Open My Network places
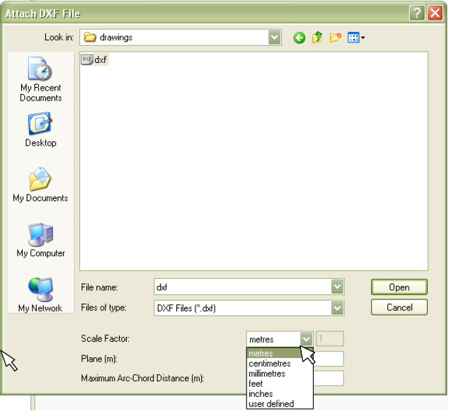The width and height of the screenshot is (451, 416). [x=40, y=295]
